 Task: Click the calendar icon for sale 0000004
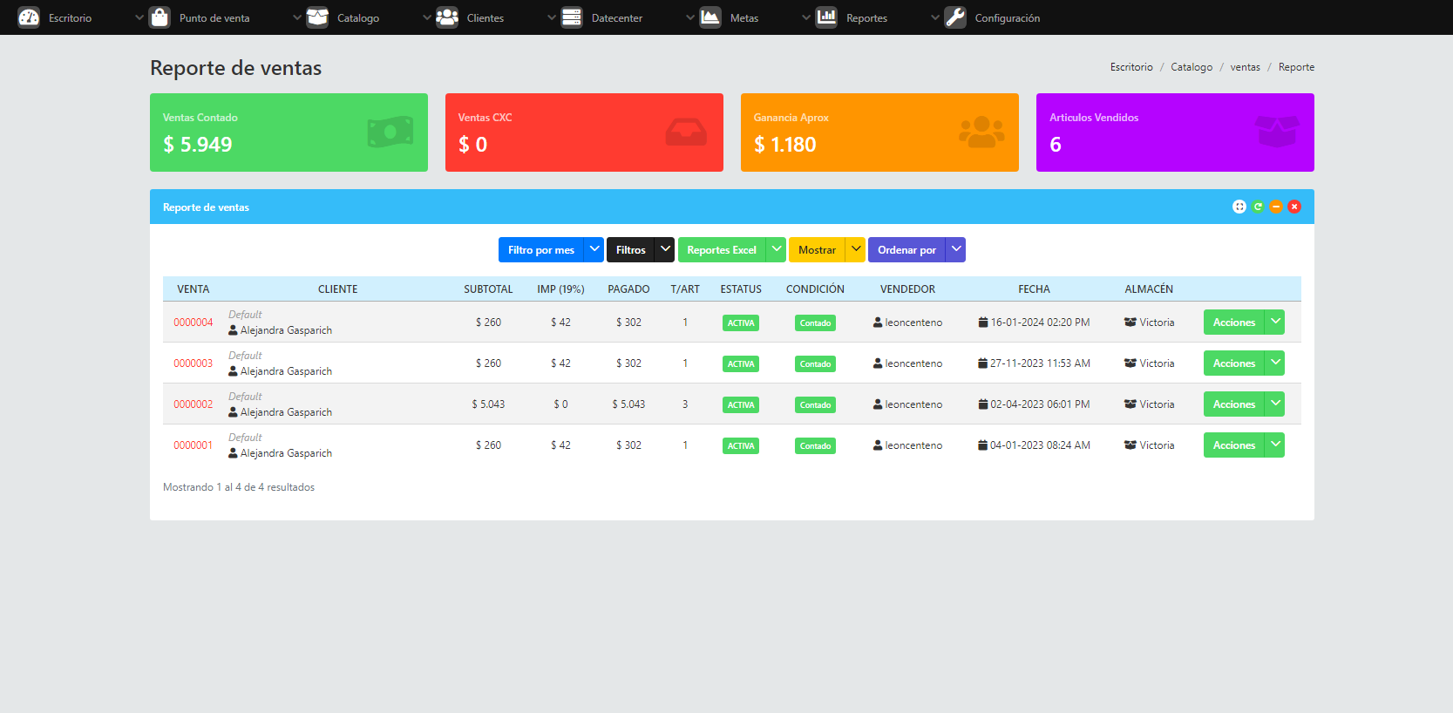(x=983, y=322)
